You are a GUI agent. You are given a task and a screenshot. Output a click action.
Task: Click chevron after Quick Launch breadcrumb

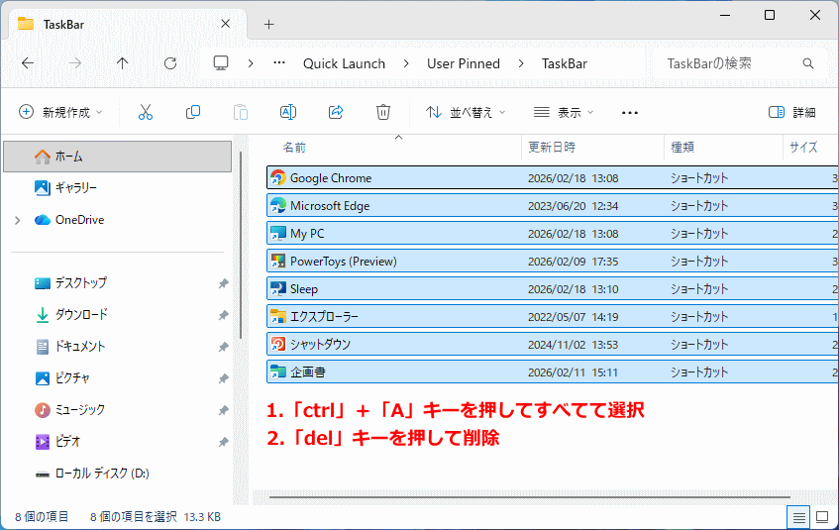pos(406,63)
